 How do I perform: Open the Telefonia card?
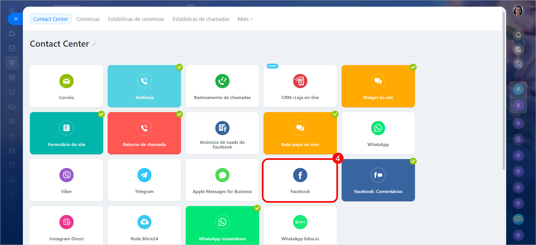(x=144, y=86)
